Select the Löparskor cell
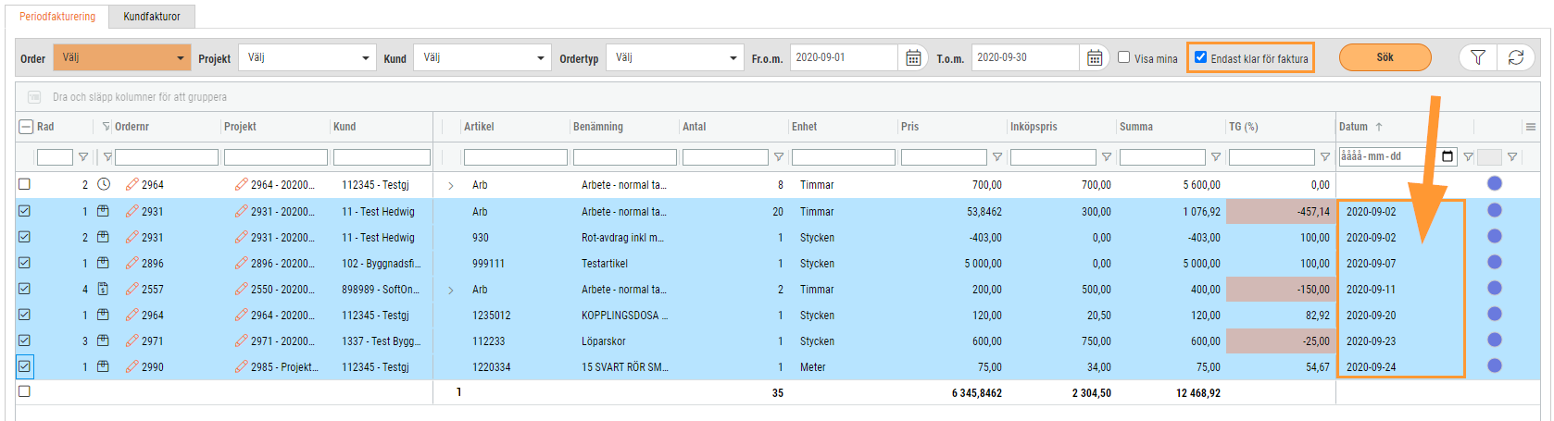Viewport: 1554px width, 421px height. tap(604, 341)
